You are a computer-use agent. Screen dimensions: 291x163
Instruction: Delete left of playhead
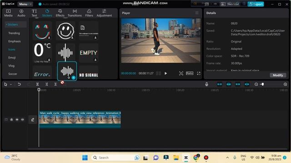(x=46, y=84)
